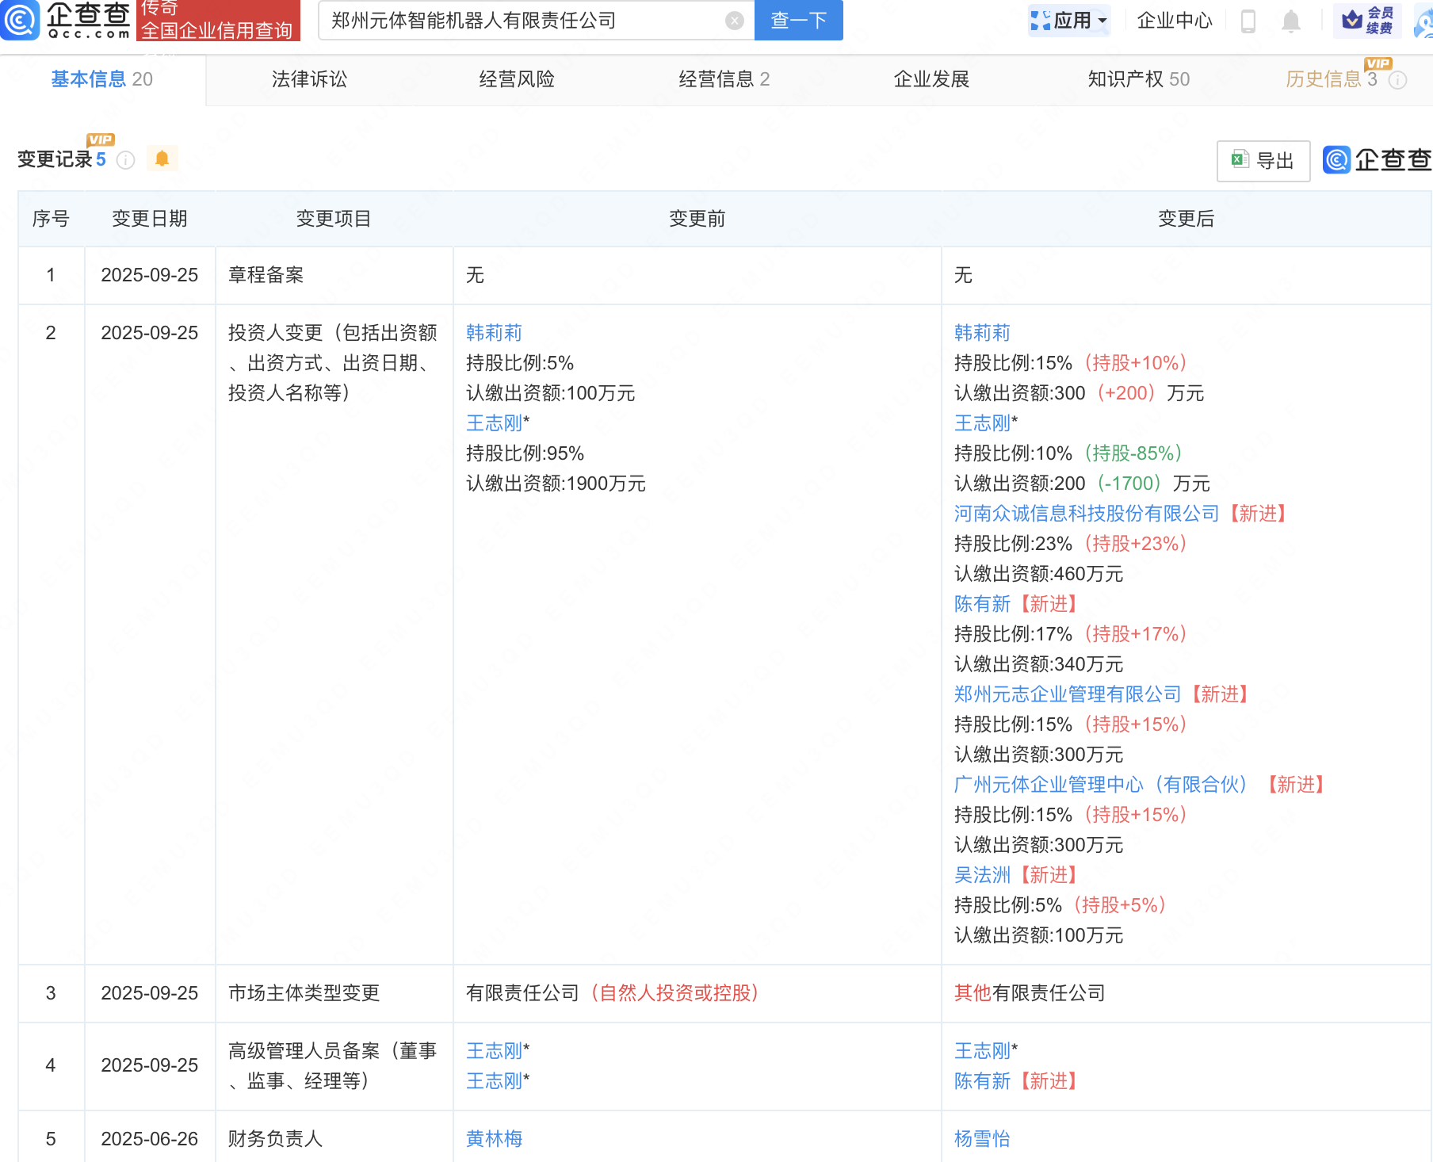Image resolution: width=1433 pixels, height=1162 pixels.
Task: Expand the 应用 dropdown menu
Action: click(x=1069, y=21)
